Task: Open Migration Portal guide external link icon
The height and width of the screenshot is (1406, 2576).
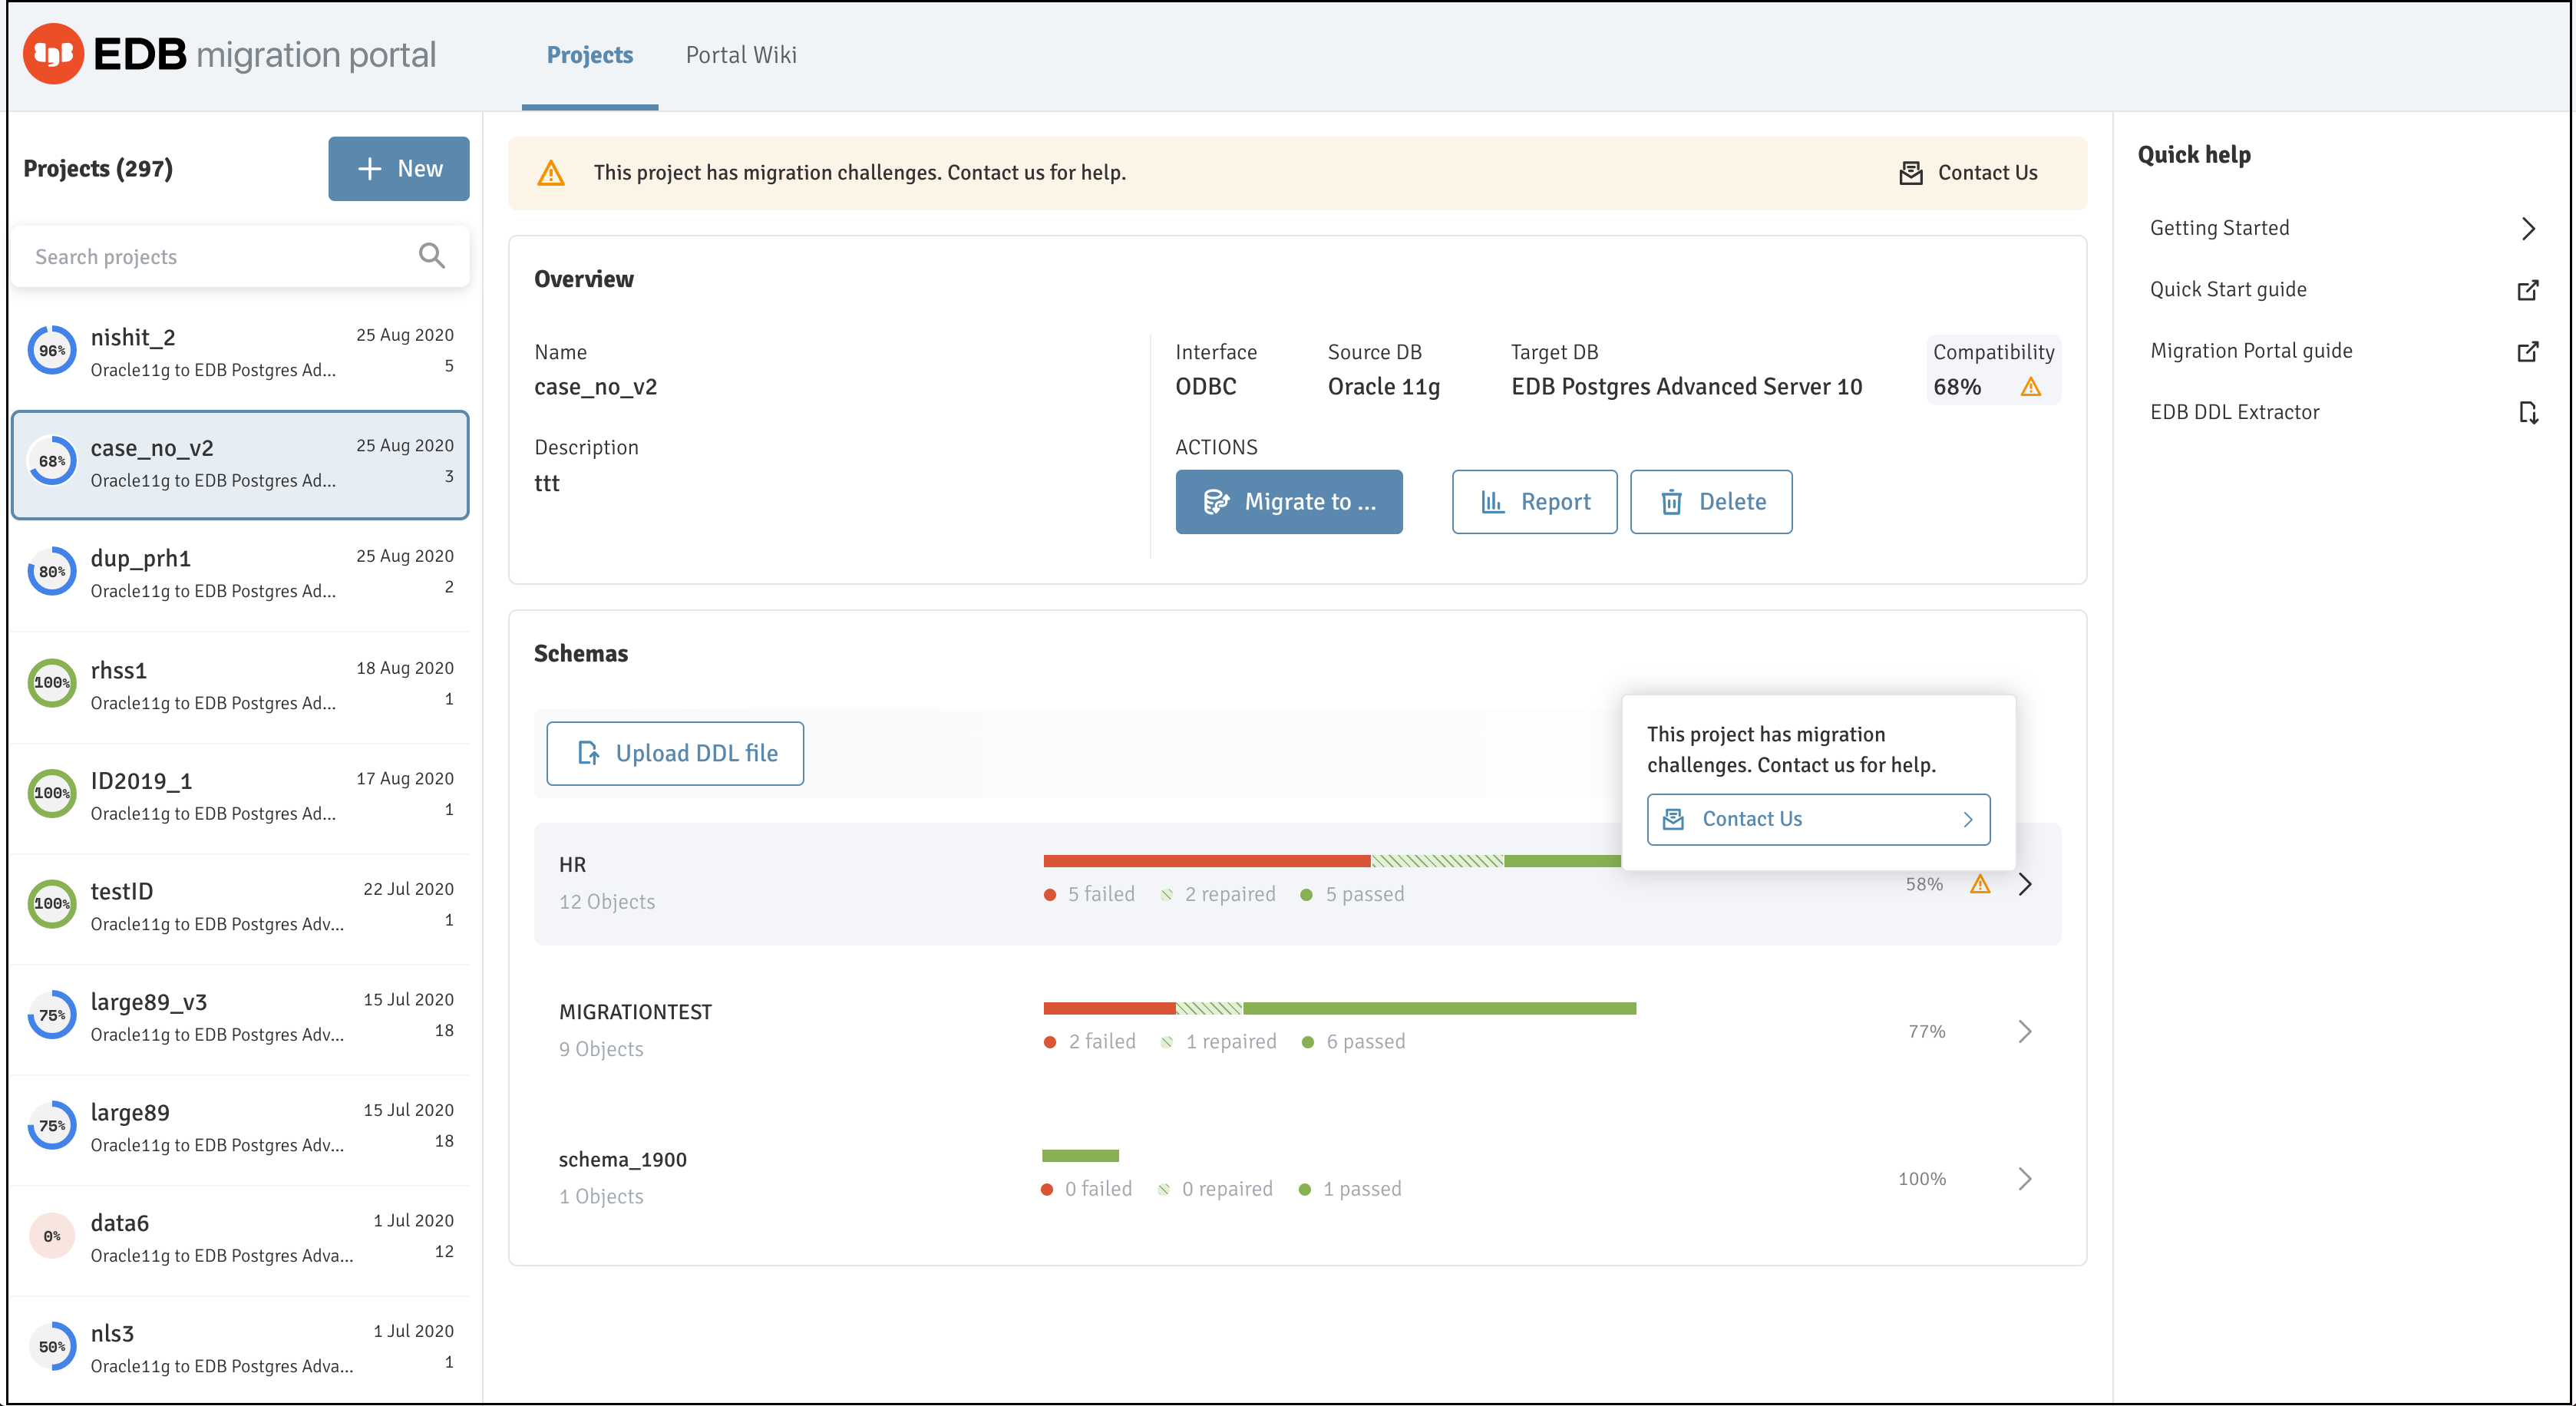Action: tap(2527, 351)
